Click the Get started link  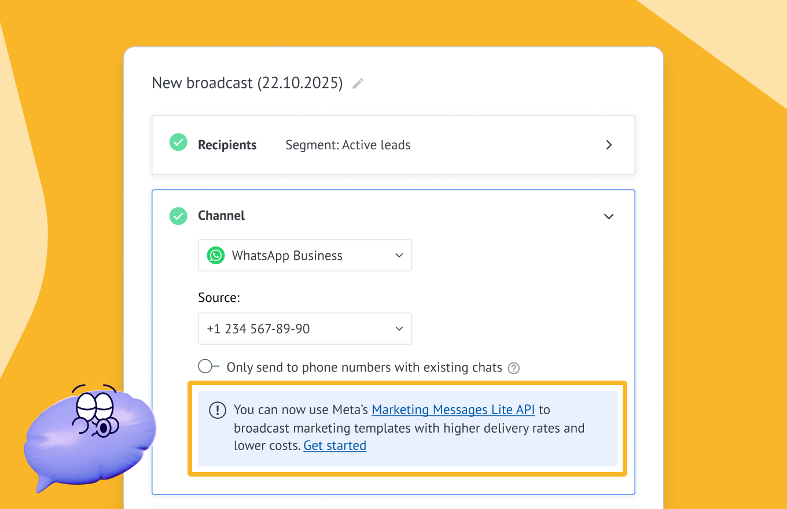pos(334,446)
